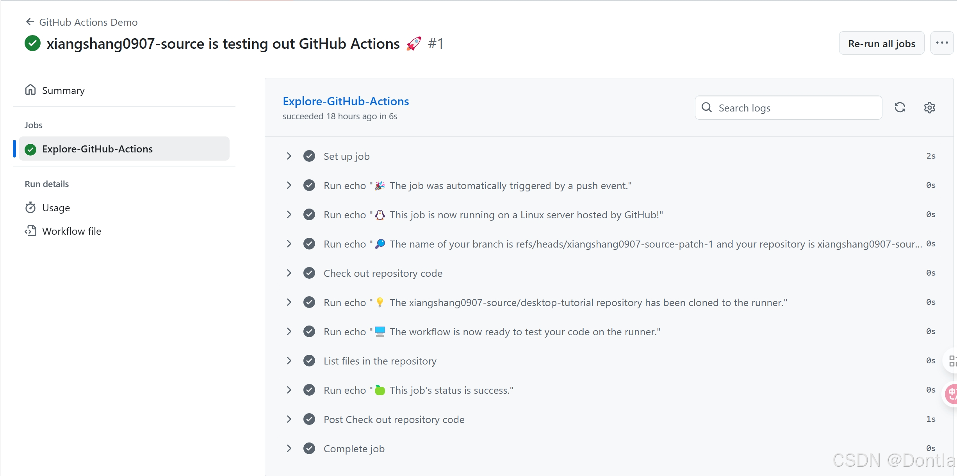
Task: Click the back arrow icon beside GitHub Actions Demo
Action: [30, 22]
